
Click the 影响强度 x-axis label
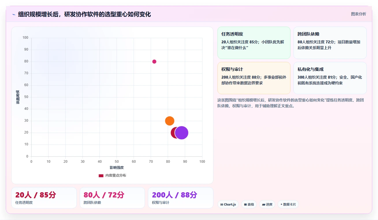pos(117,168)
